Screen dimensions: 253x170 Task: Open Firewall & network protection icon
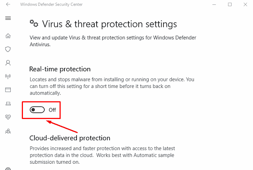click(x=8, y=76)
